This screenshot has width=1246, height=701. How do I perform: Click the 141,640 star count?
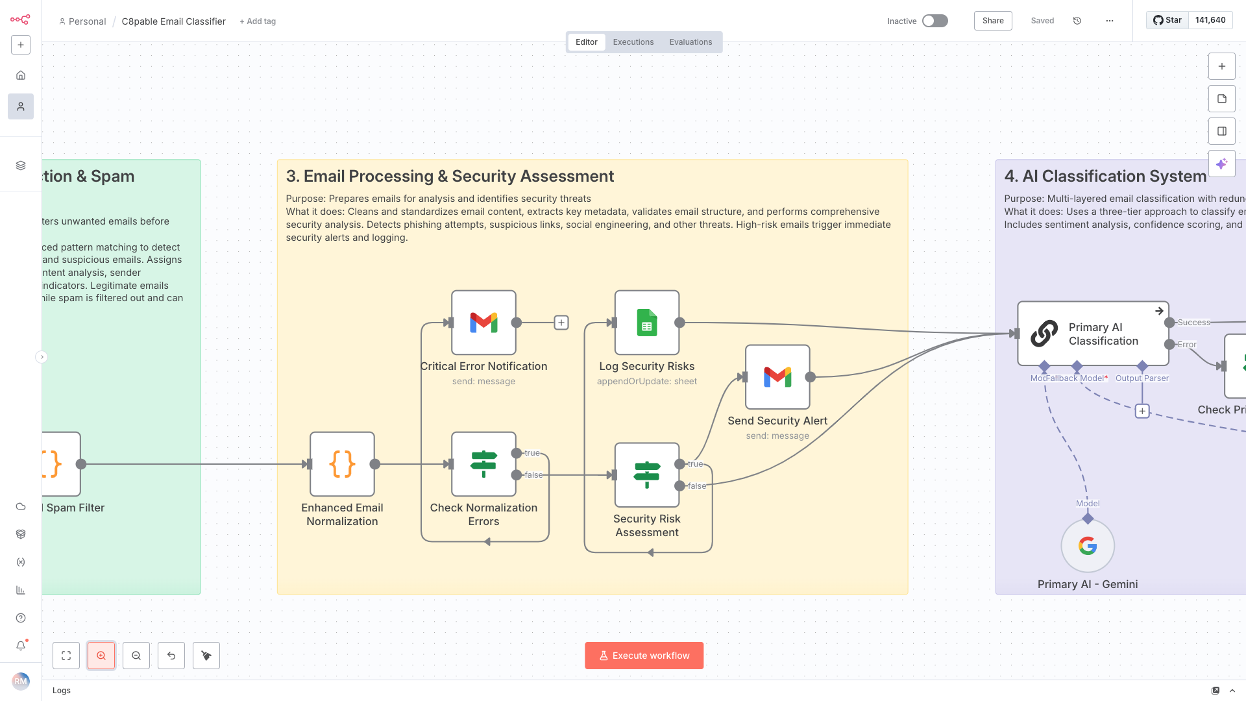tap(1210, 20)
